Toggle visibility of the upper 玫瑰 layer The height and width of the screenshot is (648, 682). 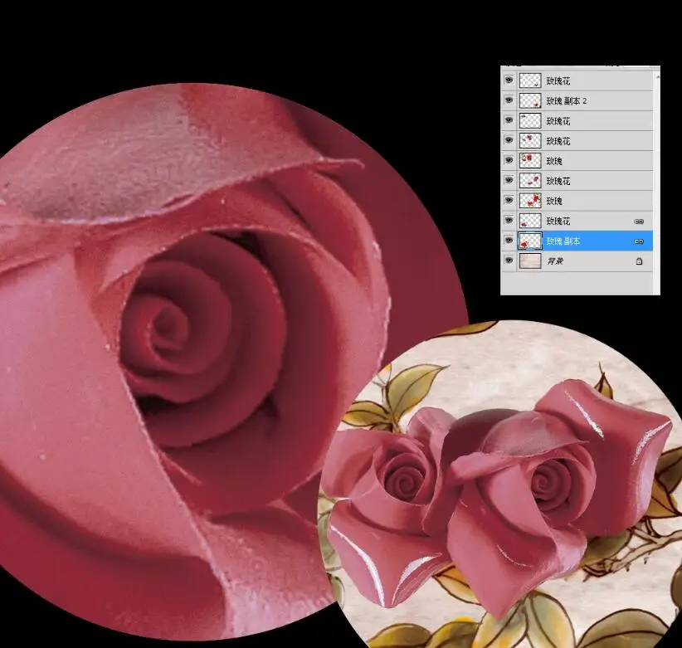tap(509, 160)
